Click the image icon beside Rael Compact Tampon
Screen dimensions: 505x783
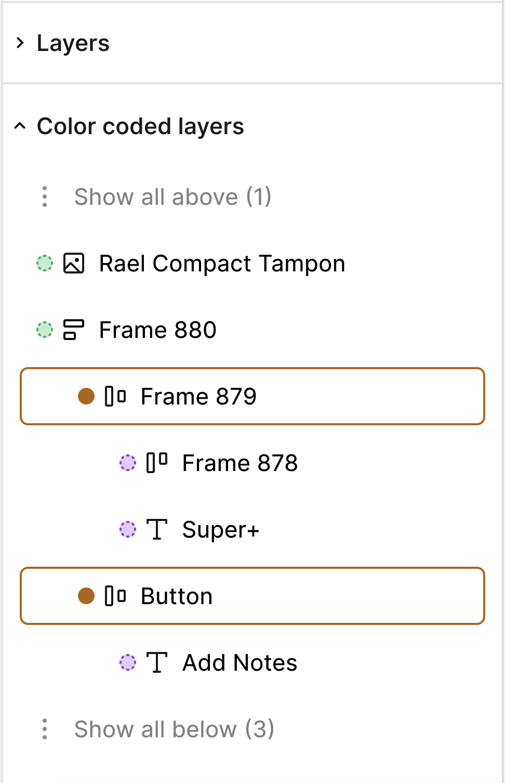pyautogui.click(x=74, y=263)
